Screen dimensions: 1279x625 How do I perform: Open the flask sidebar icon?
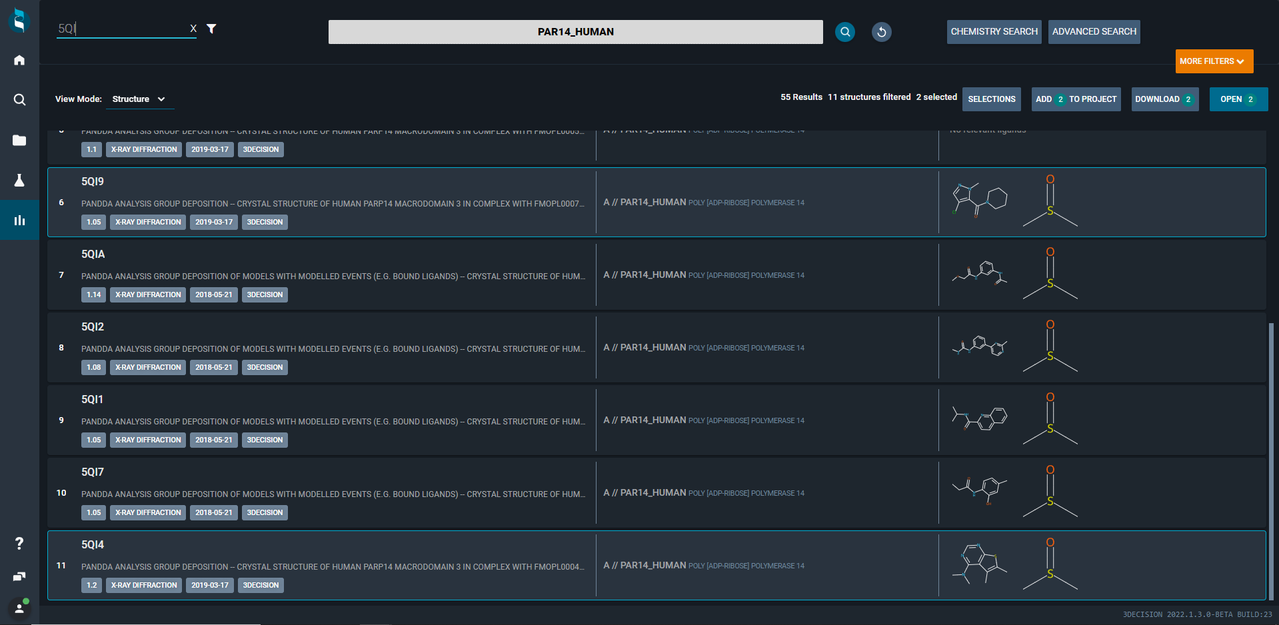19,180
